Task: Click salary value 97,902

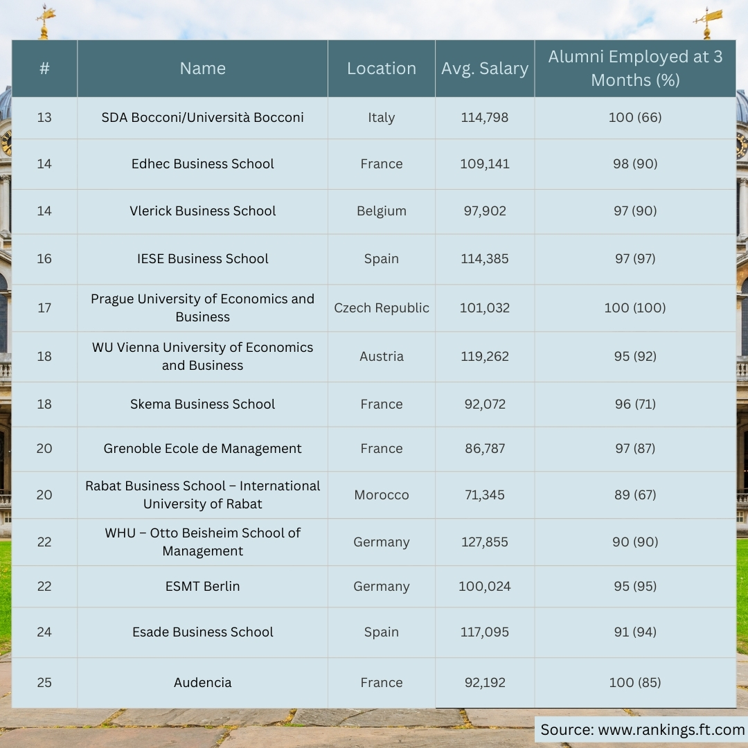Action: tap(485, 211)
